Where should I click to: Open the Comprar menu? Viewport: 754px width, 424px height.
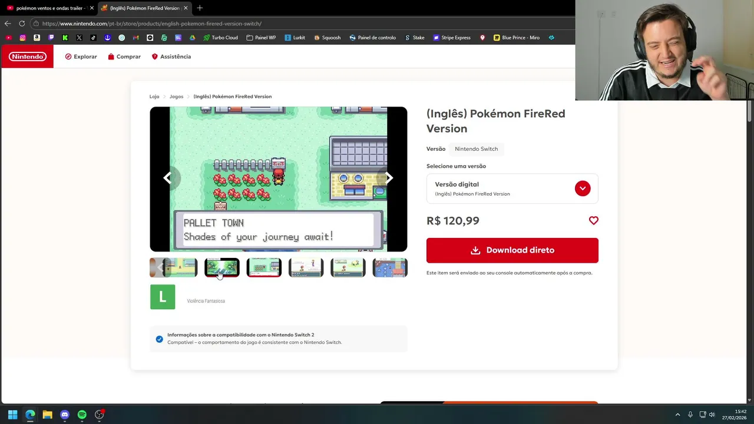[124, 57]
